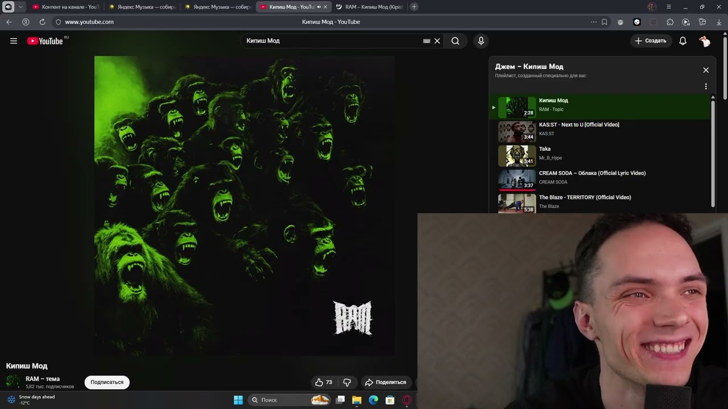Open the YouTube hamburger guide menu
728x409 pixels.
(x=14, y=41)
